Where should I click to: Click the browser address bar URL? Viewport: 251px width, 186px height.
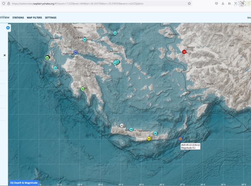[x=78, y=4]
